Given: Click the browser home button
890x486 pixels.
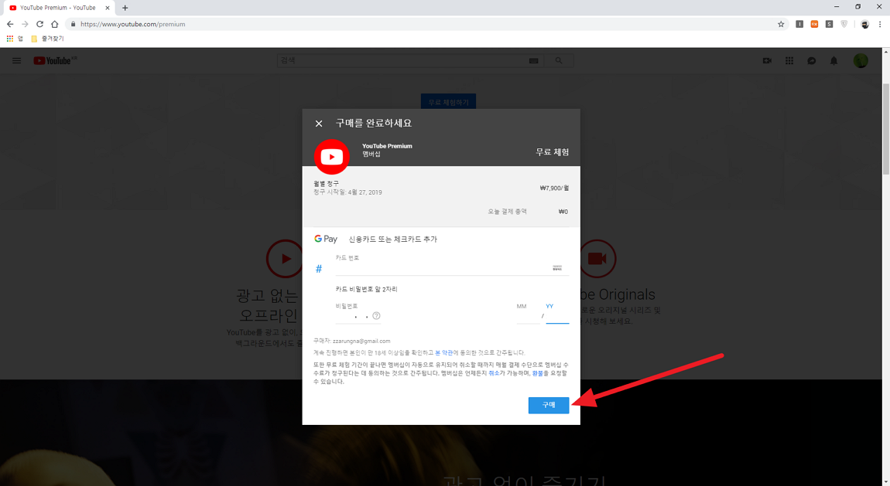Looking at the screenshot, I should [x=54, y=24].
